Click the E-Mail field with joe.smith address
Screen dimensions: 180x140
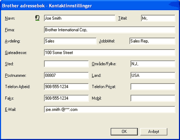point(109,109)
